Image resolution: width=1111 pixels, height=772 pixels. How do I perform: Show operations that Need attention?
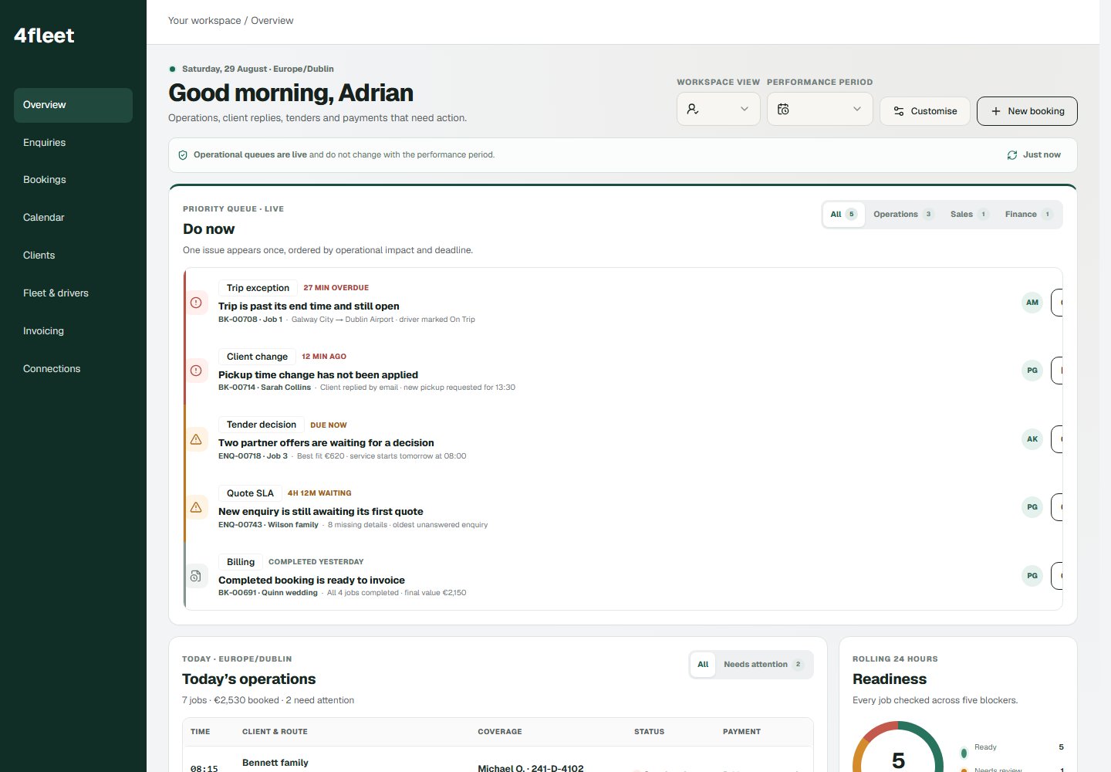click(763, 665)
